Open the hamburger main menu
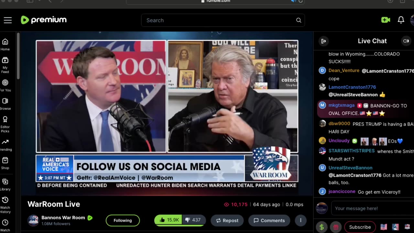The height and width of the screenshot is (233, 414). (x=8, y=20)
